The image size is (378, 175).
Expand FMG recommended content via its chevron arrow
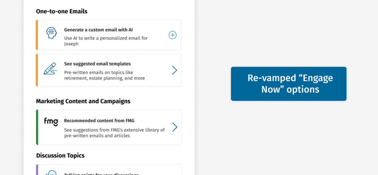[175, 127]
